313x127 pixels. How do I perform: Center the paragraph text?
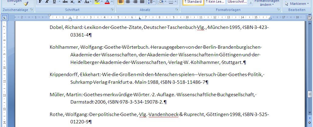(128, 2)
